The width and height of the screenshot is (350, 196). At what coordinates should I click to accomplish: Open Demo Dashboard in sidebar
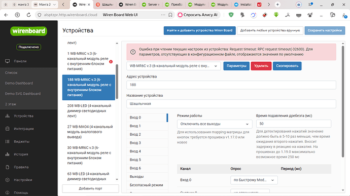coord(19,83)
